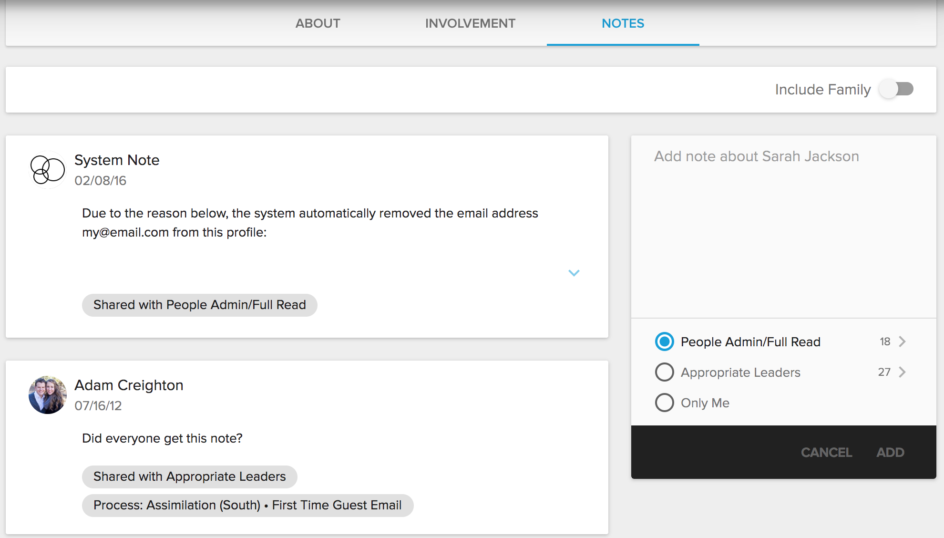Viewport: 944px width, 538px height.
Task: Switch to the About tab
Action: (318, 23)
